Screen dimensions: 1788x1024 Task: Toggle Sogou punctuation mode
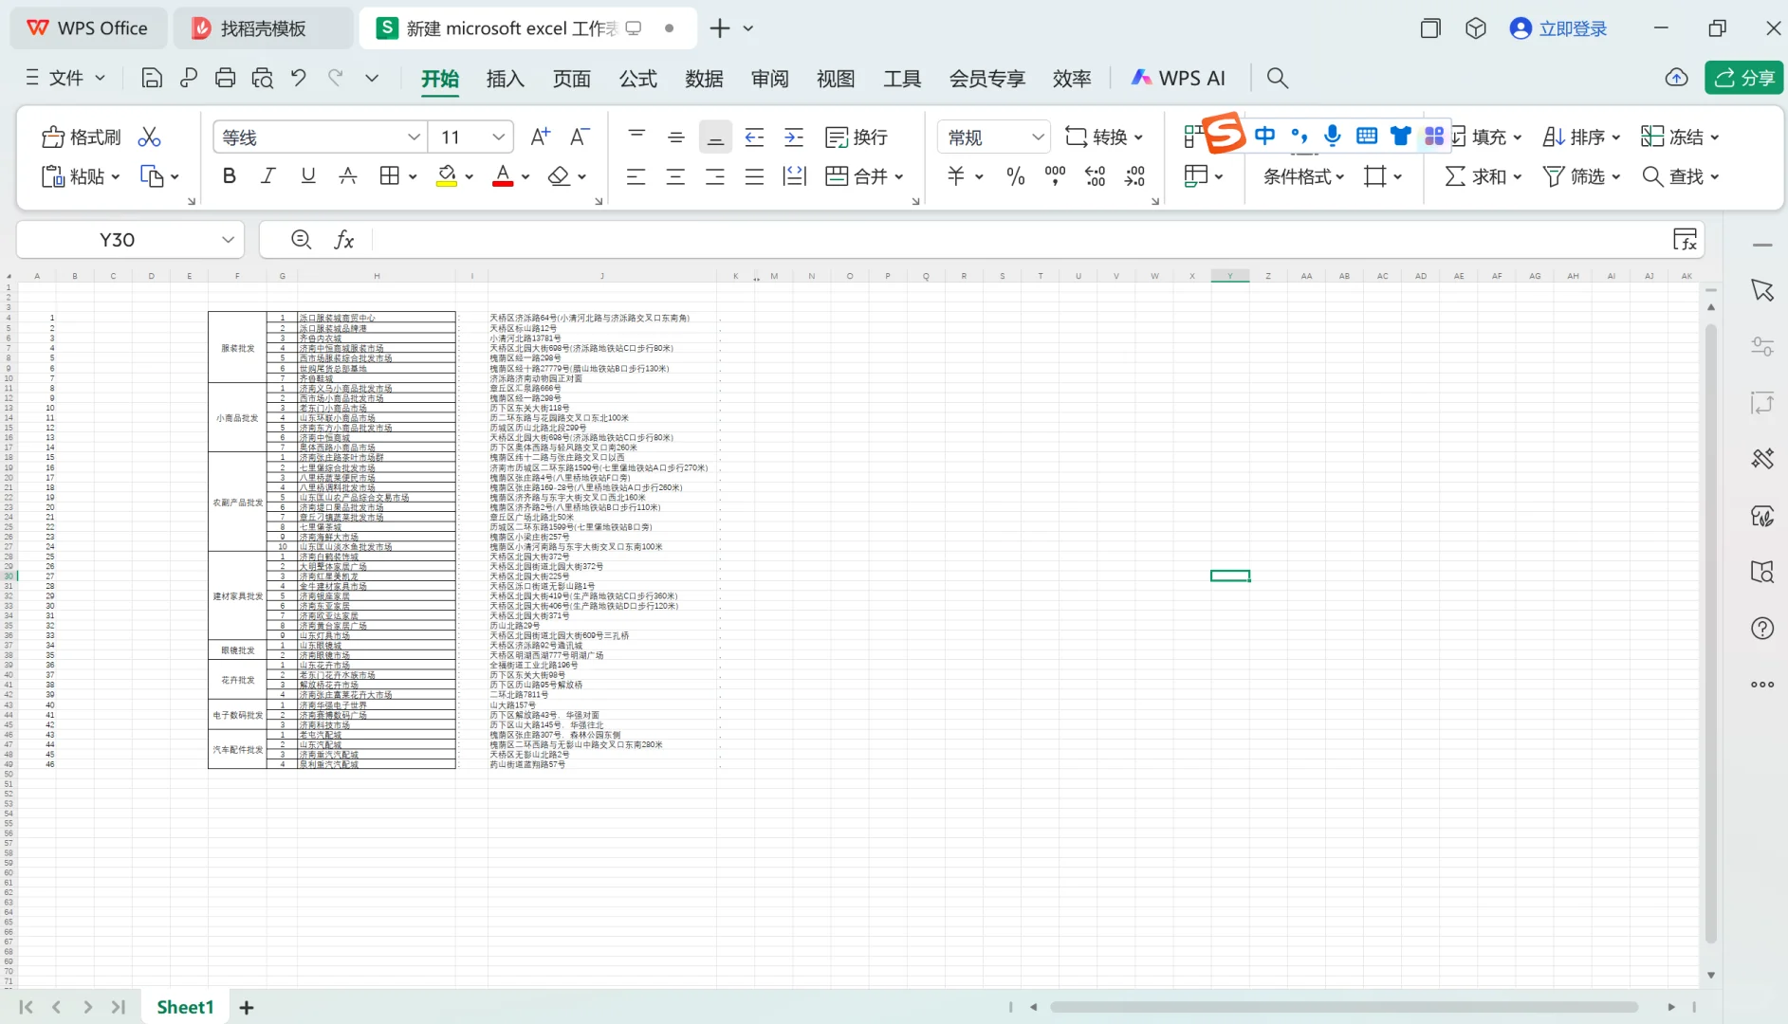pyautogui.click(x=1300, y=136)
